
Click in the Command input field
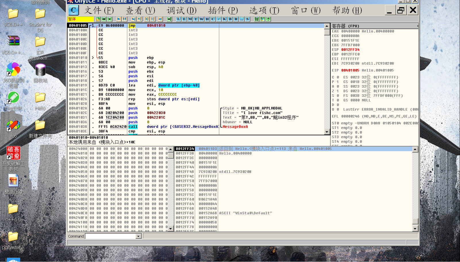click(110, 236)
